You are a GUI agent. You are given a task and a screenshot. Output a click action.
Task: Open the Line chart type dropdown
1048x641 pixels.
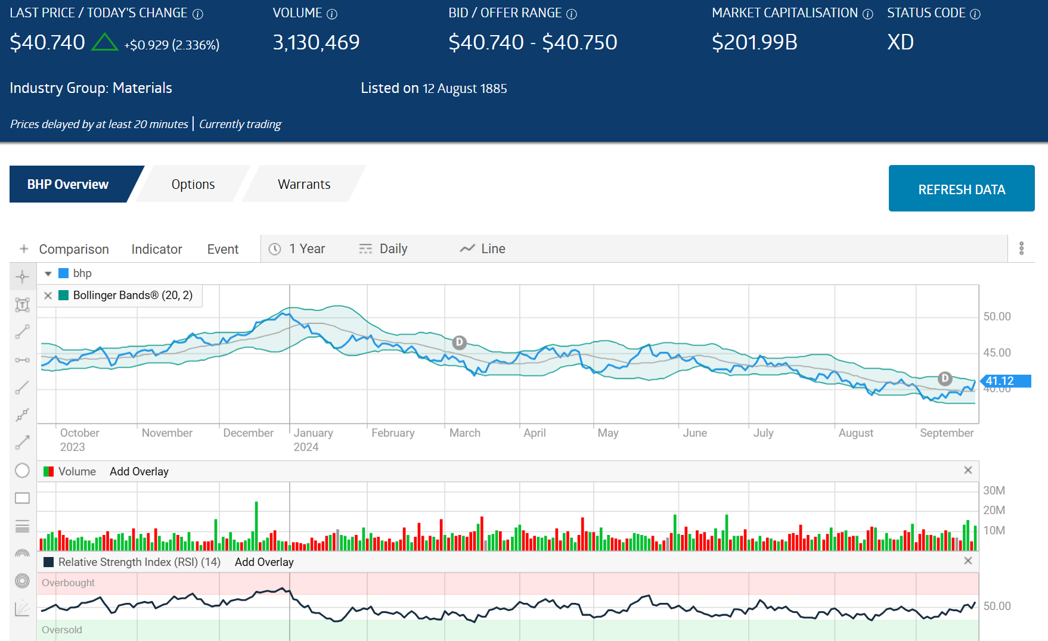click(x=483, y=248)
